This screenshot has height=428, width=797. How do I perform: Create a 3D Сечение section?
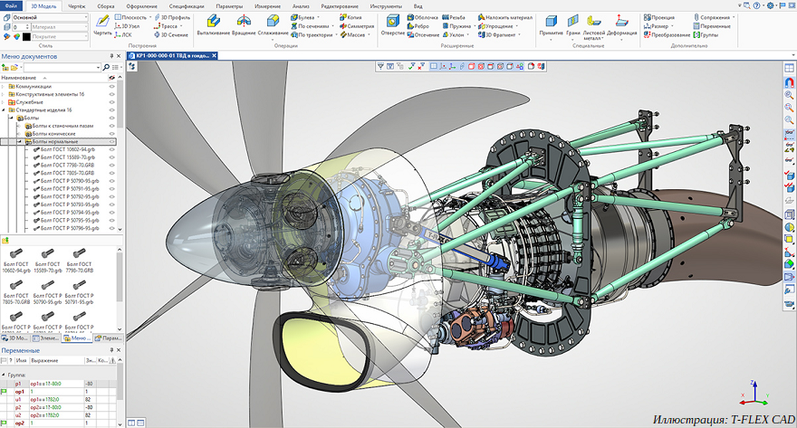(x=171, y=35)
